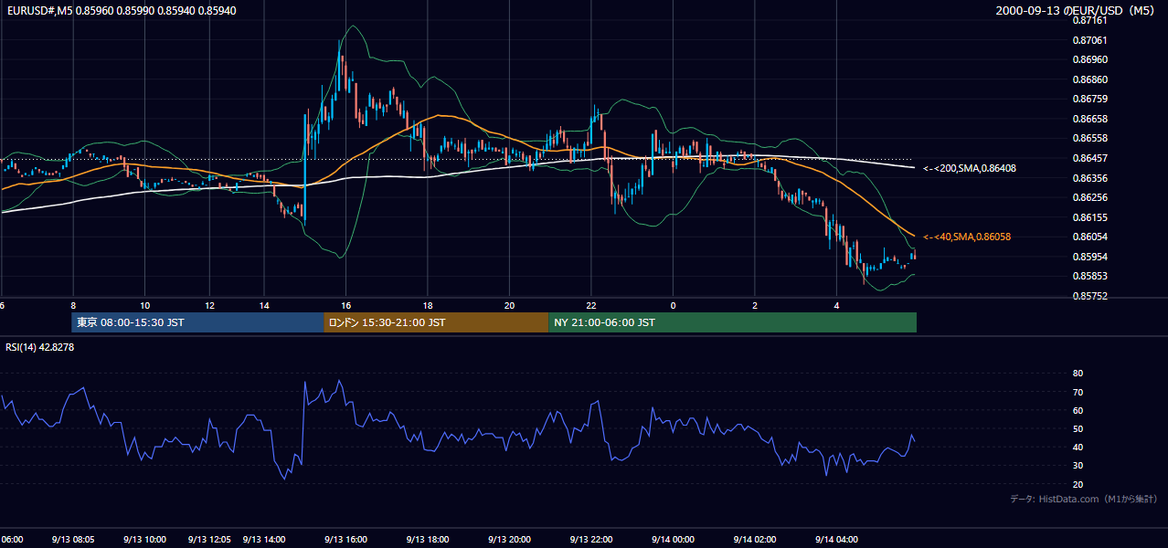The image size is (1168, 548).
Task: Click price axis value 0.86960
Action: pos(1089,59)
